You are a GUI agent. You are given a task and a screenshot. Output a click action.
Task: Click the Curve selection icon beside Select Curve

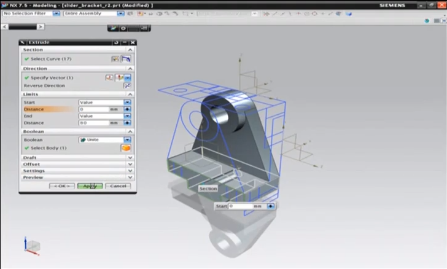[x=126, y=59]
